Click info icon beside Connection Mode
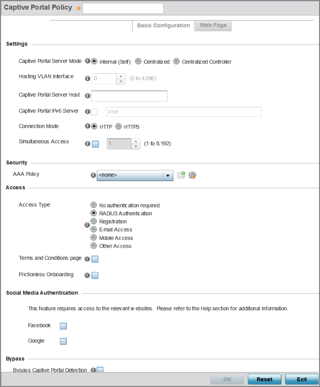The image size is (320, 387). click(87, 126)
